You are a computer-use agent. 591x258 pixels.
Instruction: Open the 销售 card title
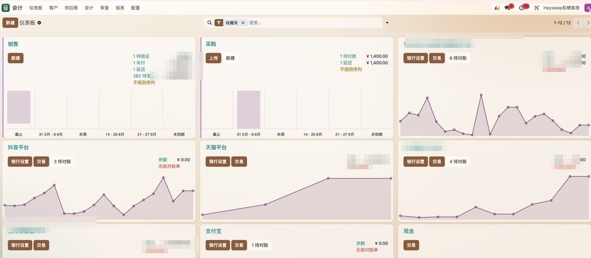tap(13, 44)
